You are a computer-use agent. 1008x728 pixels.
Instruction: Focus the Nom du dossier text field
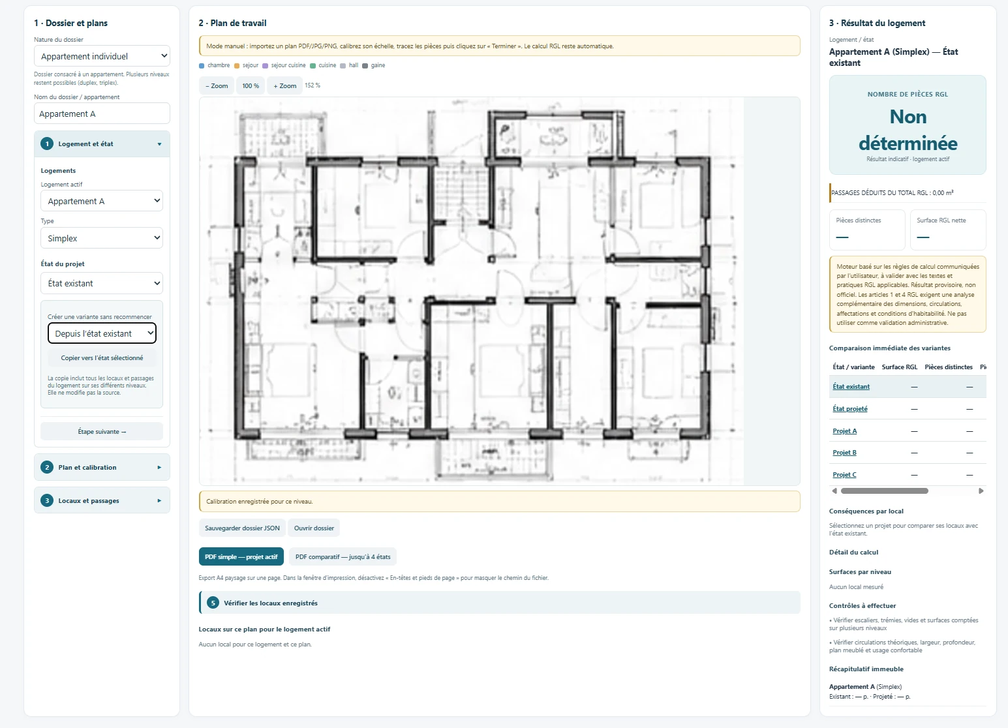tap(102, 114)
